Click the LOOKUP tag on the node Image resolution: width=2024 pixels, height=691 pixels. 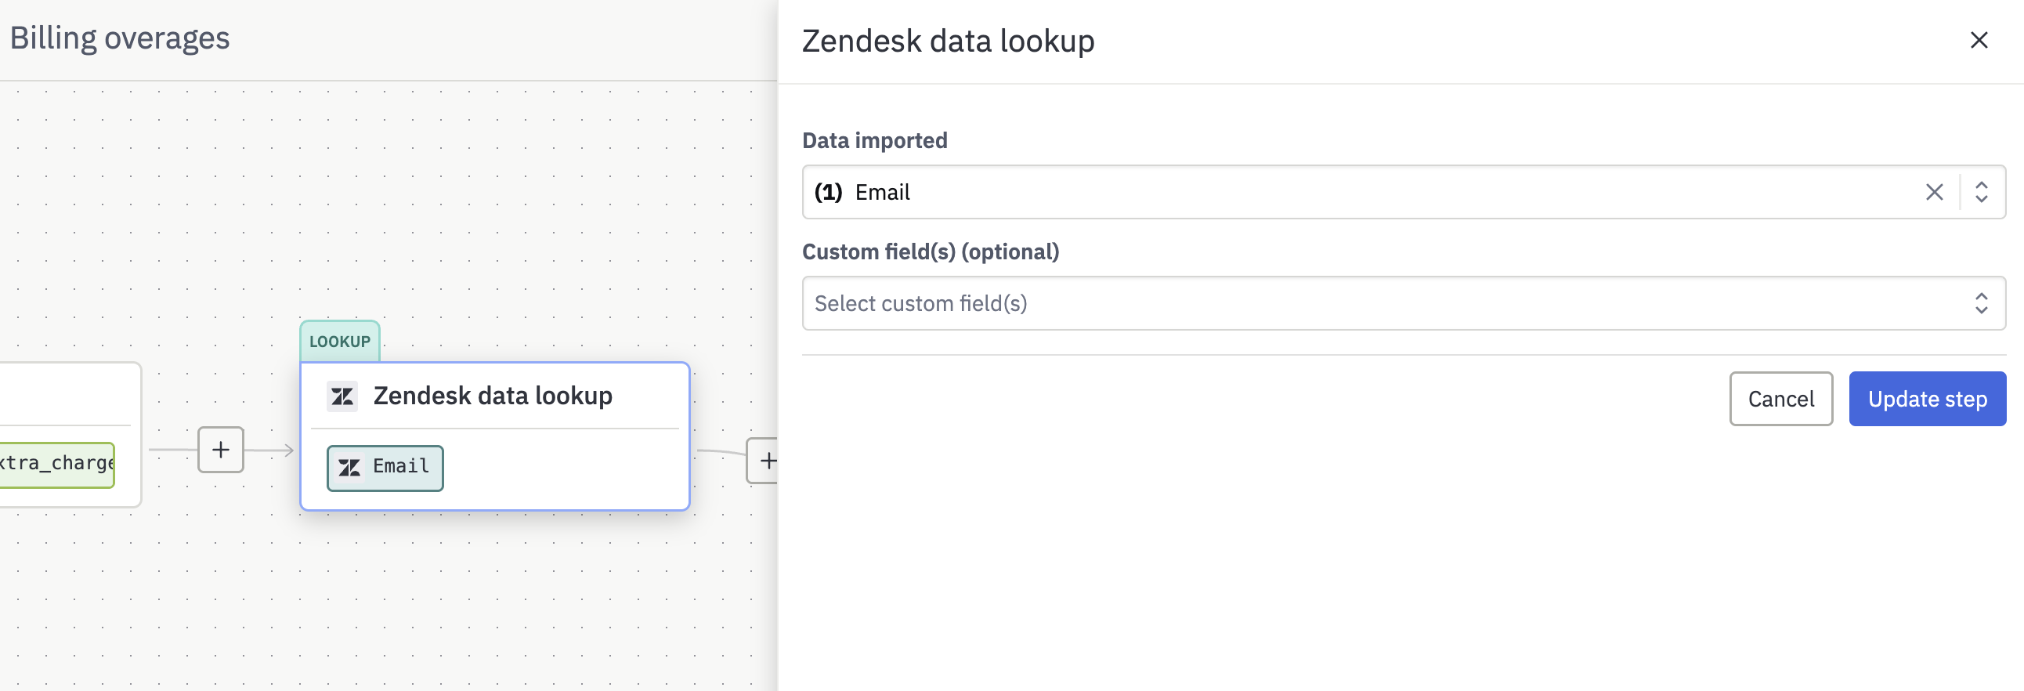pos(339,341)
